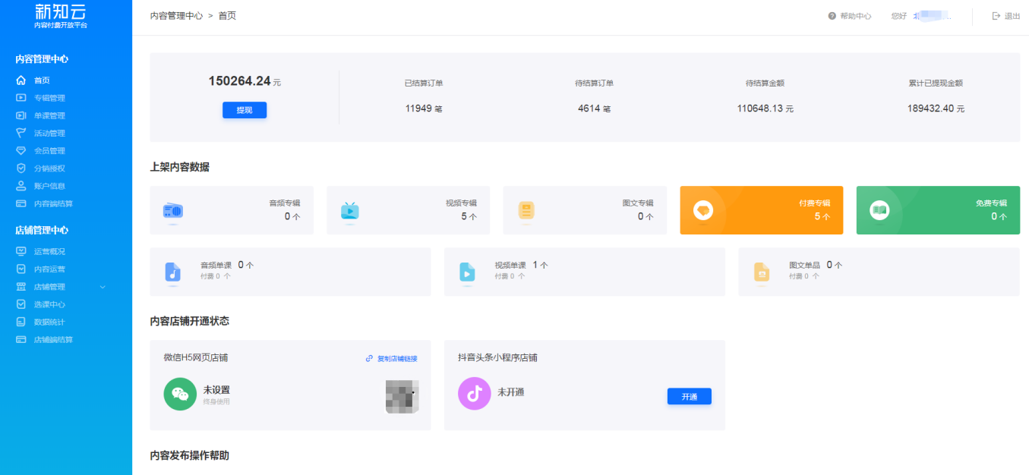Click the 音频专辑 radio icon
1029x475 pixels.
(x=172, y=210)
